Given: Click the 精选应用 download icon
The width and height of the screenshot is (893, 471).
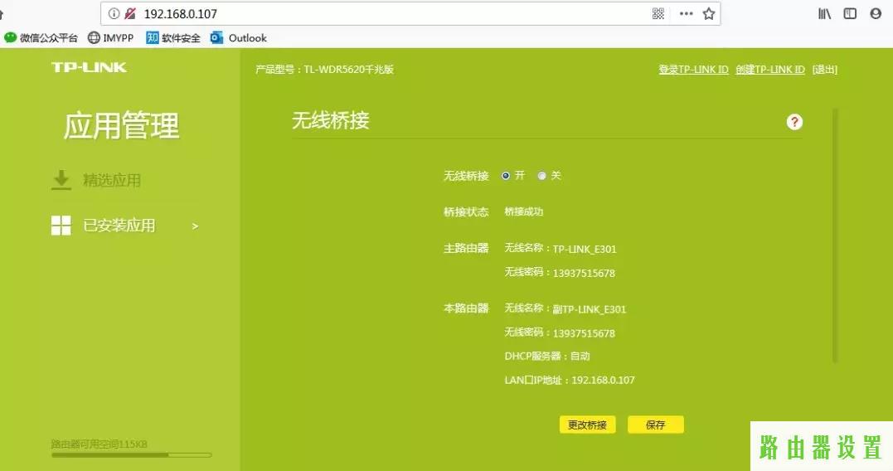Looking at the screenshot, I should [x=61, y=180].
